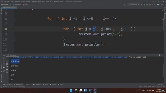Viewport: 166px width, 93px height.
Task: Collapse the inner for loop at line 8
Action: (x=14, y=29)
